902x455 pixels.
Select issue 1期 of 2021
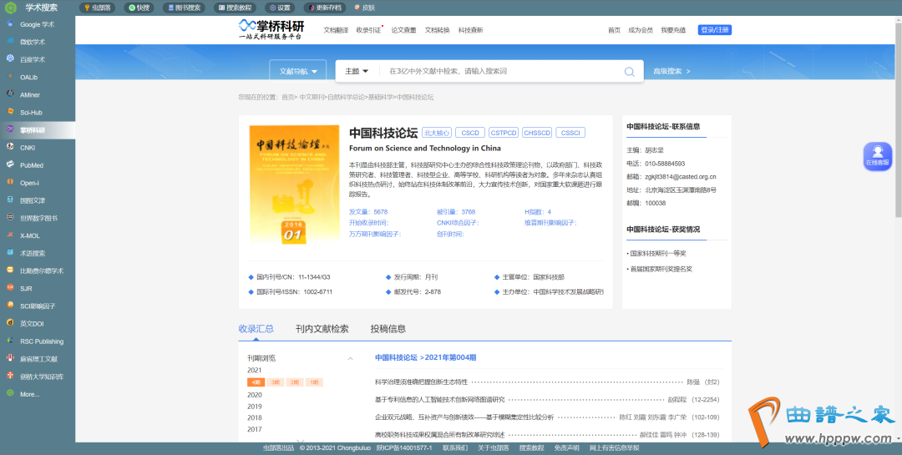pyautogui.click(x=315, y=382)
